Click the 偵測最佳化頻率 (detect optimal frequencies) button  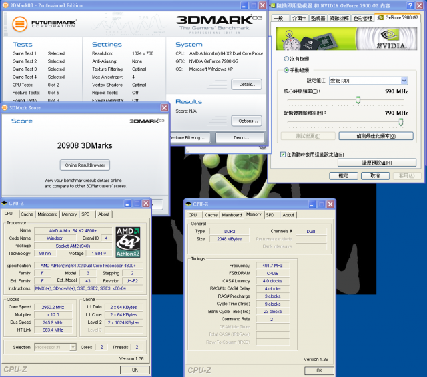[x=376, y=136]
